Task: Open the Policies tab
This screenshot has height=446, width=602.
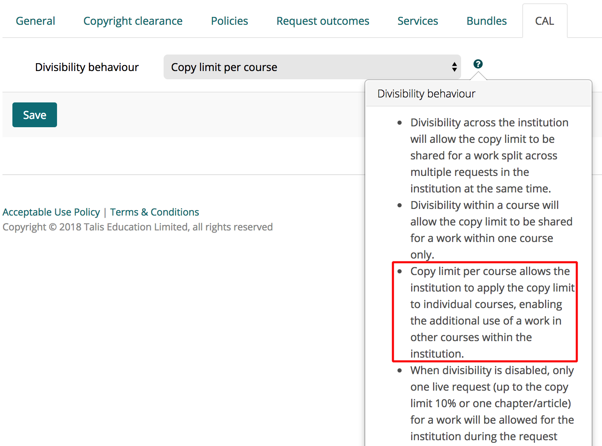Action: pyautogui.click(x=229, y=21)
